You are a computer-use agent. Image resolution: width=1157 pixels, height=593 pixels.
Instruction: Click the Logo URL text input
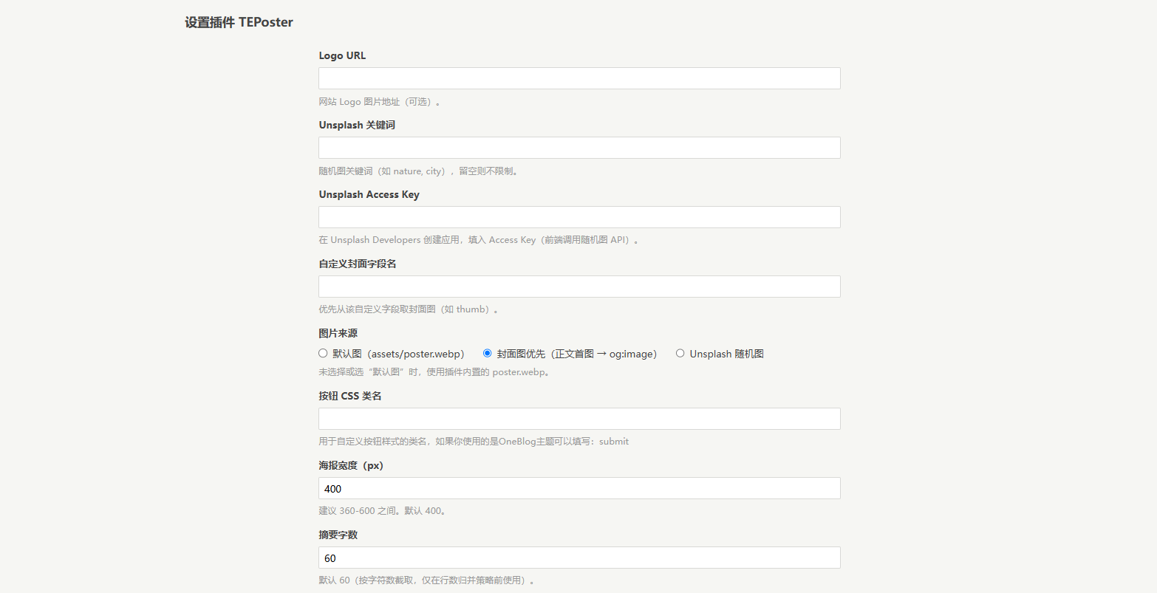[579, 78]
